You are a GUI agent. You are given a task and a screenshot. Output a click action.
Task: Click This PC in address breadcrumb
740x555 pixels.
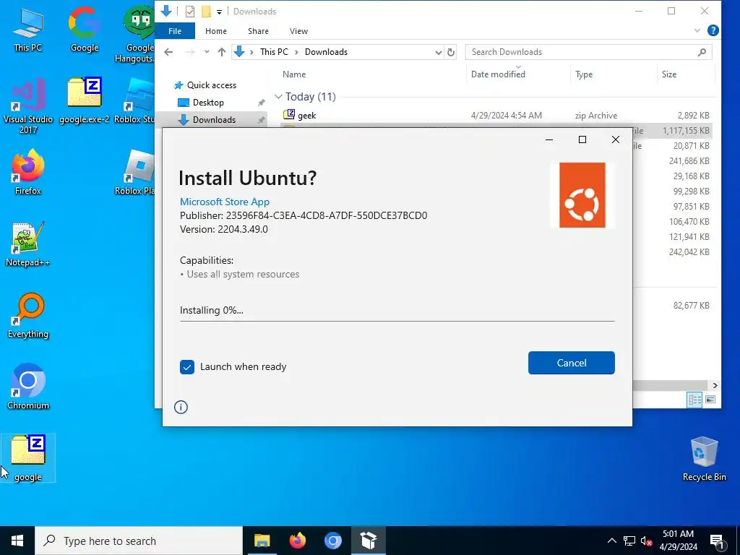point(274,52)
